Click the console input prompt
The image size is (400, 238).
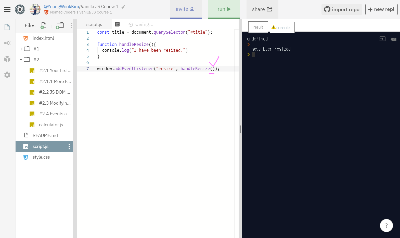[x=253, y=54]
